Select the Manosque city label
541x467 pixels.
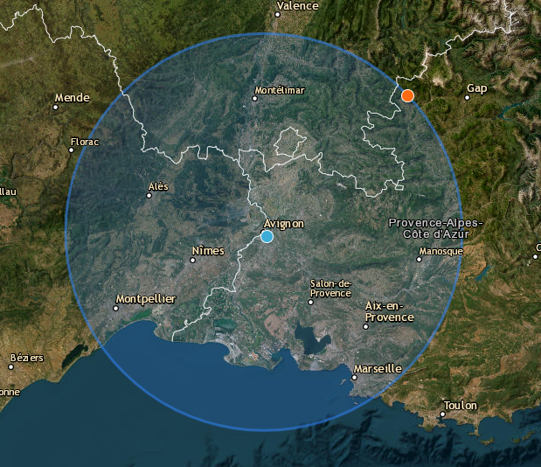[440, 252]
